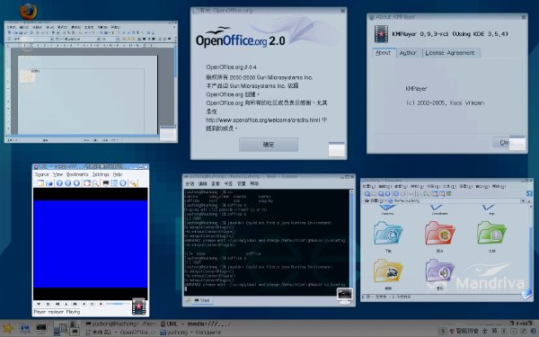Click the KMPlayer playback position slider

tap(119, 304)
